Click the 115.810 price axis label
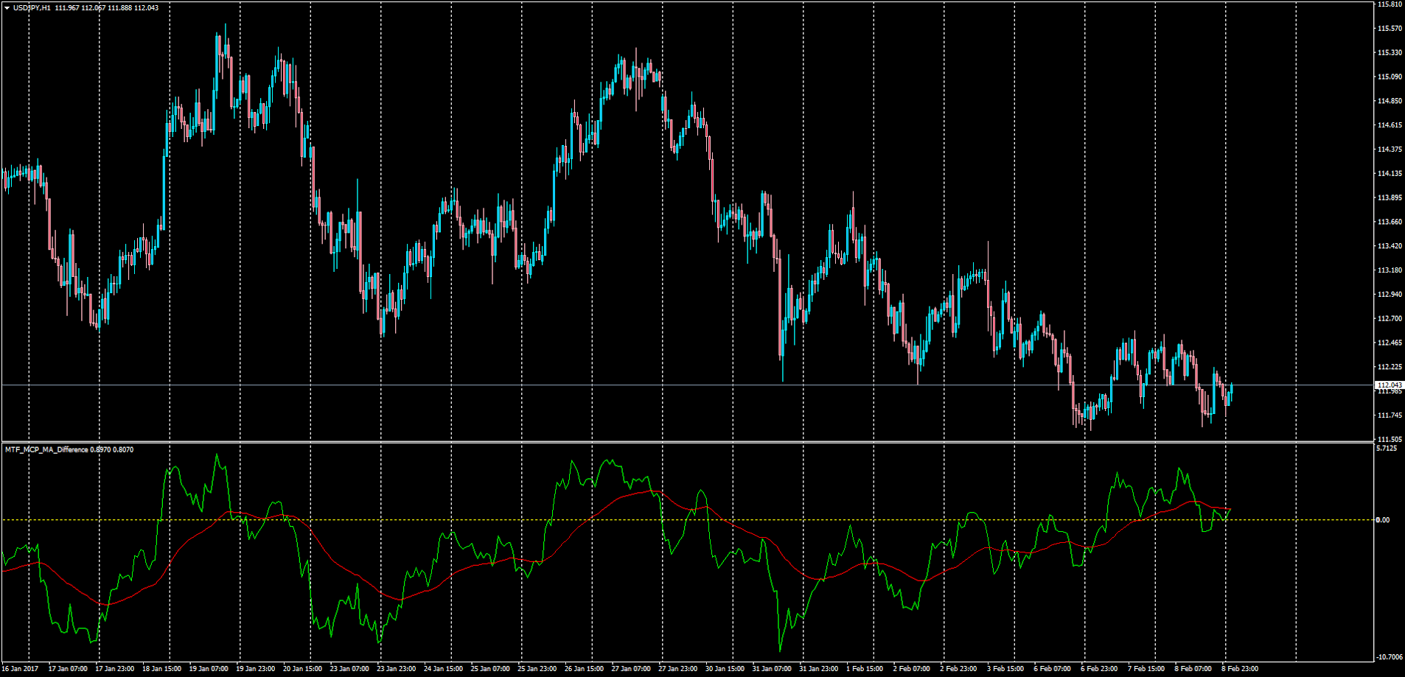Image resolution: width=1405 pixels, height=677 pixels. tap(1389, 4)
